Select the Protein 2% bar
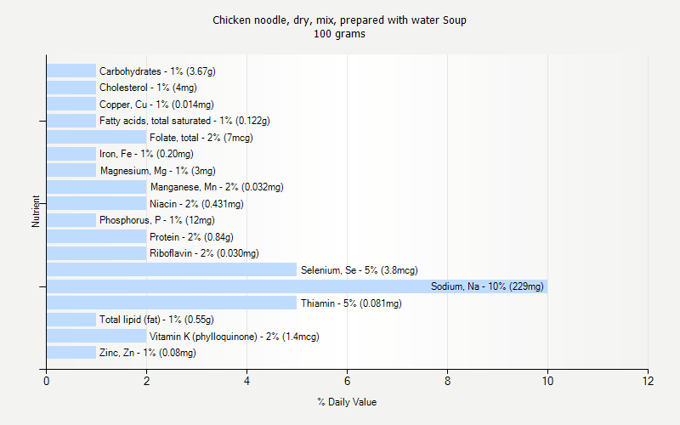This screenshot has height=425, width=680. click(96, 237)
